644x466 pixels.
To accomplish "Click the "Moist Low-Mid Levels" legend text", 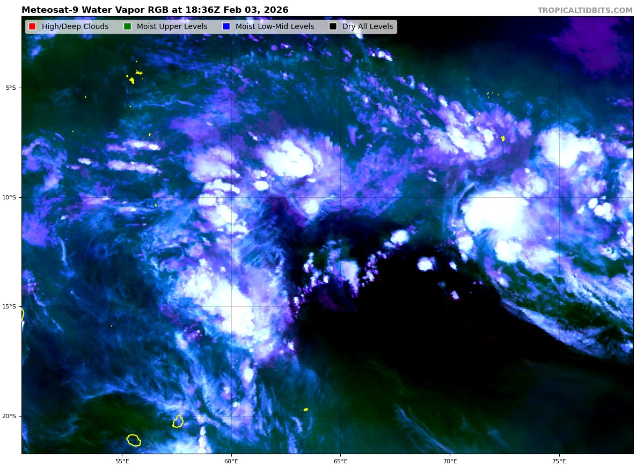I will coord(275,27).
